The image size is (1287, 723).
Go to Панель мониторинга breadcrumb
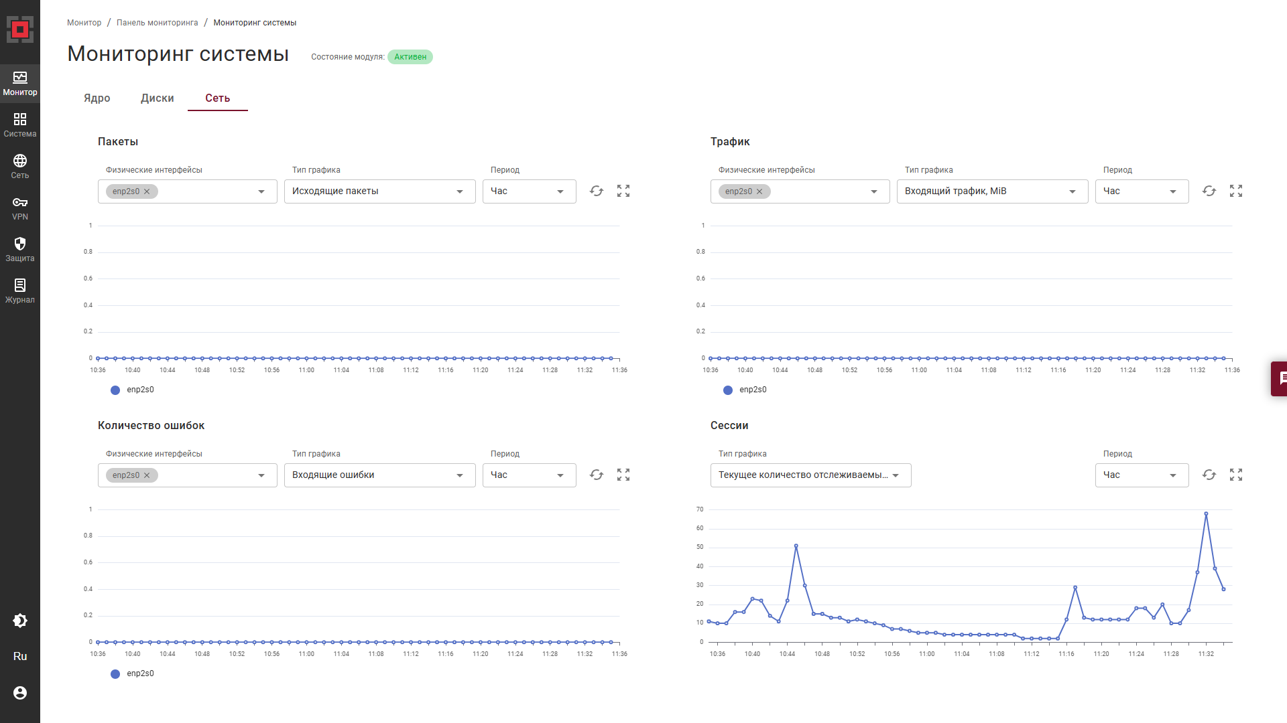point(158,23)
